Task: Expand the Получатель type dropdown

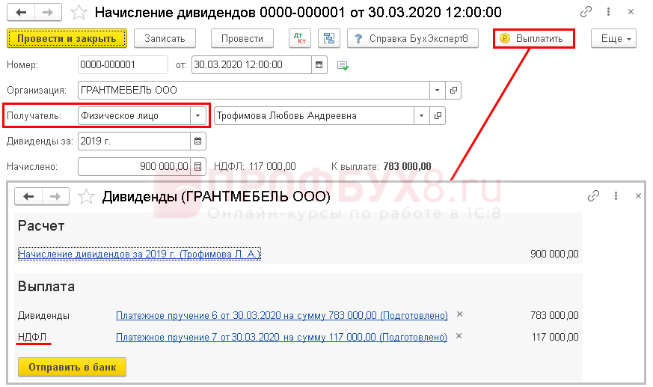Action: 197,115
